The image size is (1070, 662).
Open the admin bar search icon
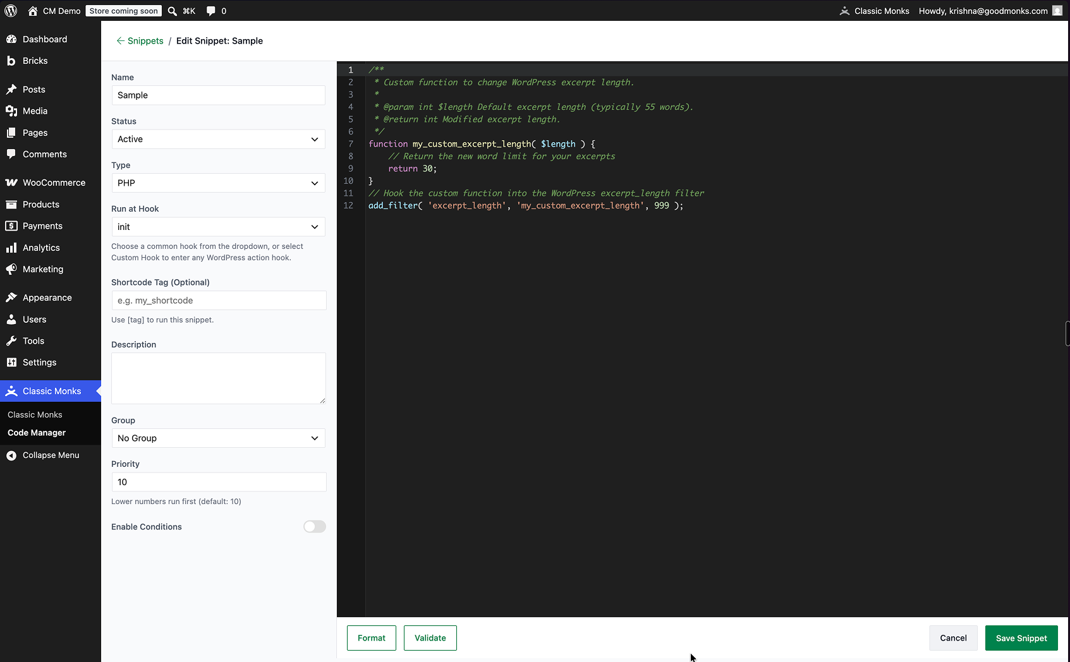click(172, 11)
